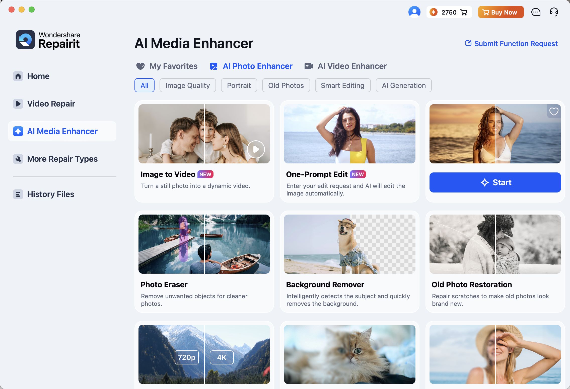The width and height of the screenshot is (570, 389).
Task: Open the chat message bubble icon
Action: pyautogui.click(x=536, y=12)
